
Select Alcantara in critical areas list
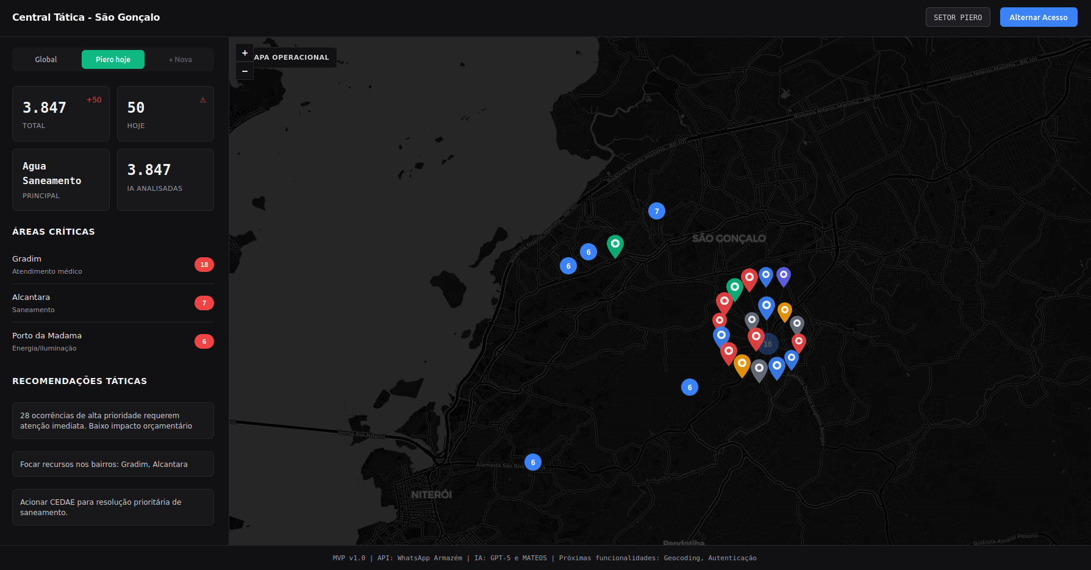click(x=113, y=303)
